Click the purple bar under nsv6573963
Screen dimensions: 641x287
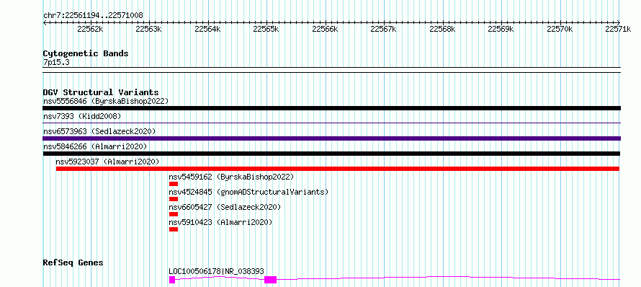(x=332, y=138)
